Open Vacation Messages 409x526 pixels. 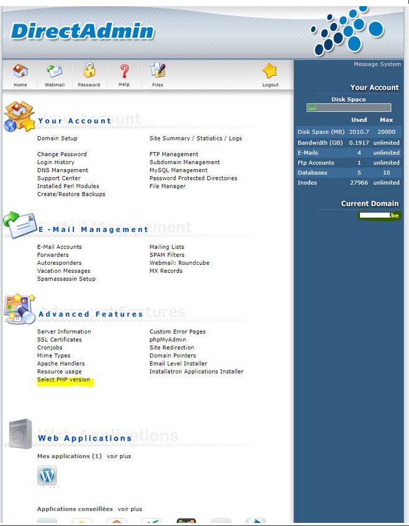64,271
